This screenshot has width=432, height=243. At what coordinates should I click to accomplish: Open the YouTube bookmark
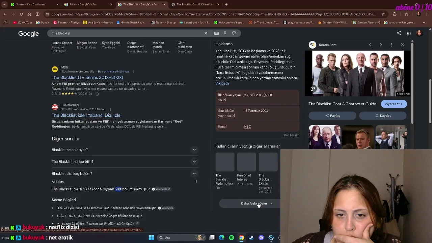tap(23, 23)
